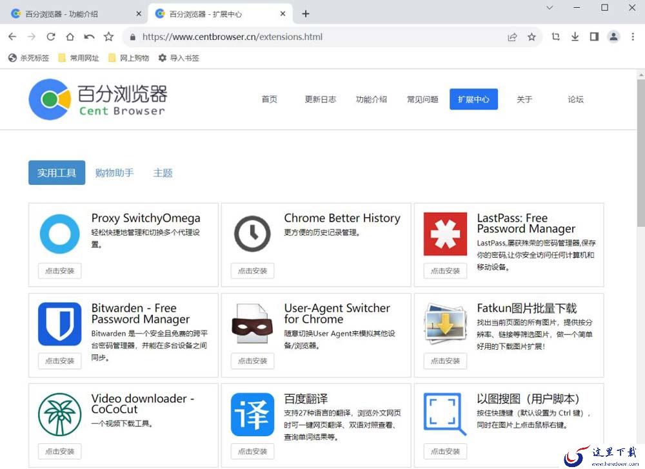Viewport: 645px width, 469px height.
Task: Click the Chrome Better History title text
Action: (342, 218)
